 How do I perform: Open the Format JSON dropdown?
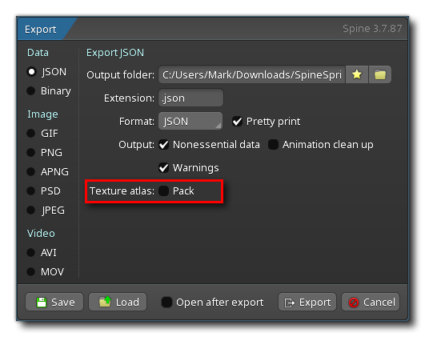(190, 121)
